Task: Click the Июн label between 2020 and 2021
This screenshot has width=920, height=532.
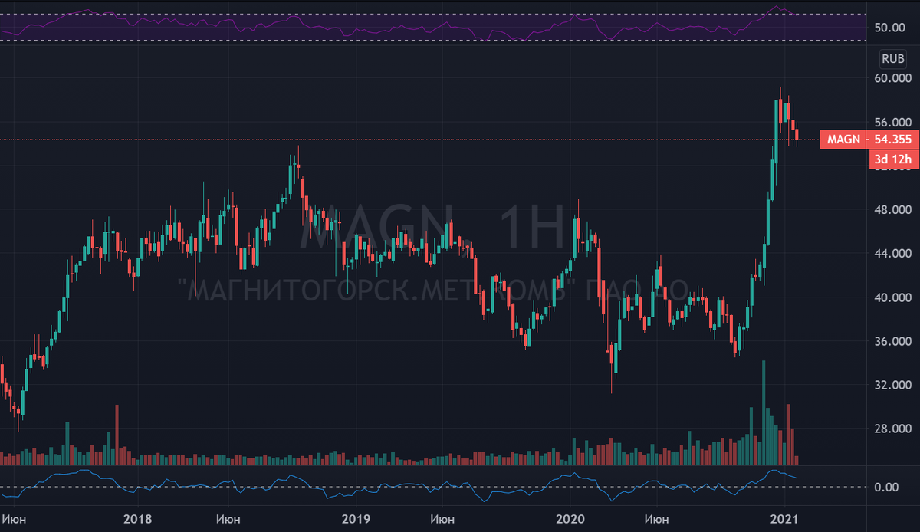Action: (657, 519)
